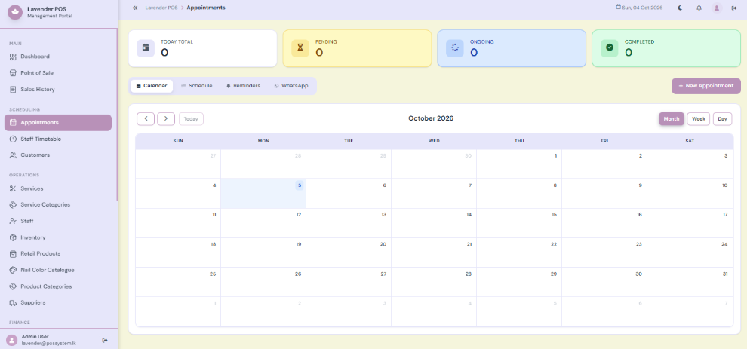Select October 20 calendar cell
Image resolution: width=747 pixels, height=349 pixels.
click(349, 253)
